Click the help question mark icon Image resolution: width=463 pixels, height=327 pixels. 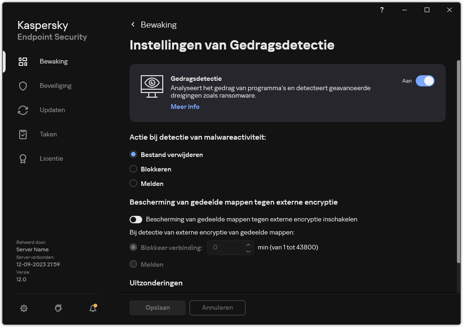point(382,10)
